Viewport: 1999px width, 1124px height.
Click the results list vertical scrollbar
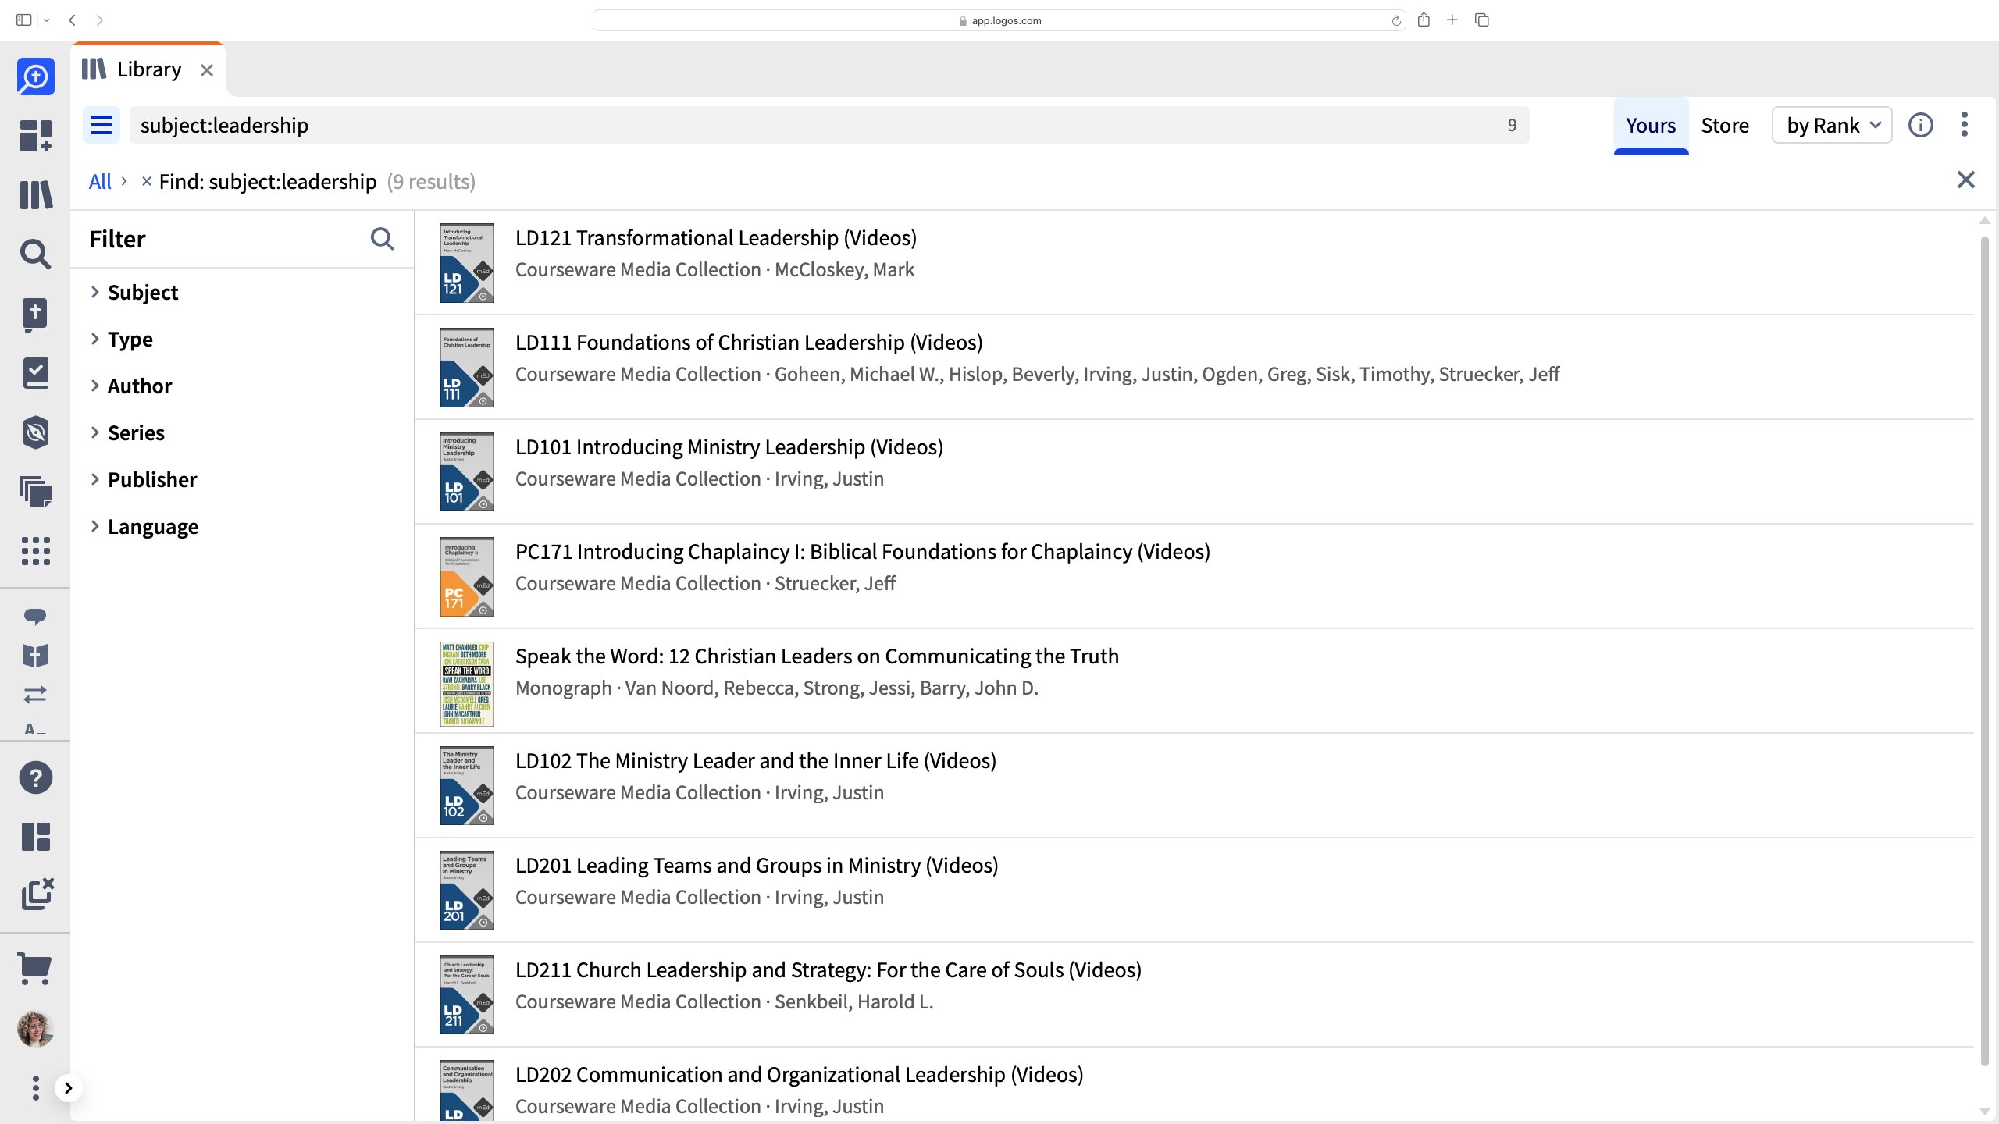tap(1984, 649)
